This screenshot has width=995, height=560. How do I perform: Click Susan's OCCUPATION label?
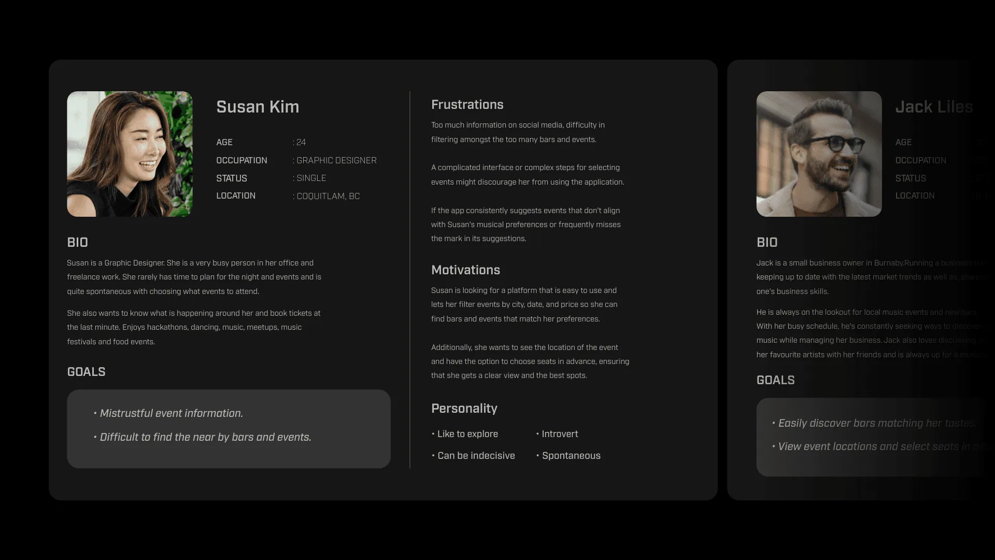click(x=241, y=160)
